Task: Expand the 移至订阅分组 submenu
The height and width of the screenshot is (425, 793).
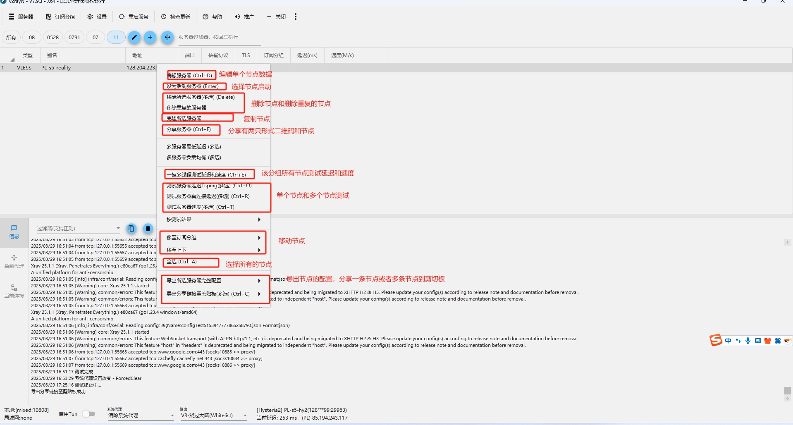Action: click(213, 238)
